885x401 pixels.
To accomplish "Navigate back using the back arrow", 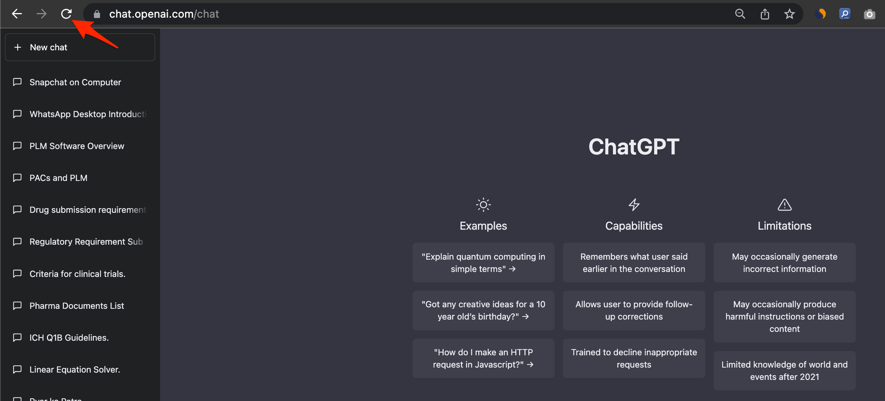I will click(x=17, y=13).
